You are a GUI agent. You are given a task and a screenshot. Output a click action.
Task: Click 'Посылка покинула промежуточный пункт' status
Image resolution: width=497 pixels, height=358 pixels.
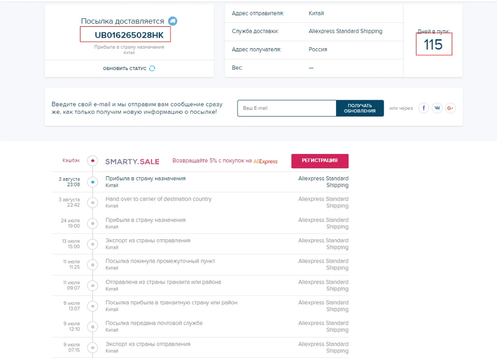(160, 261)
